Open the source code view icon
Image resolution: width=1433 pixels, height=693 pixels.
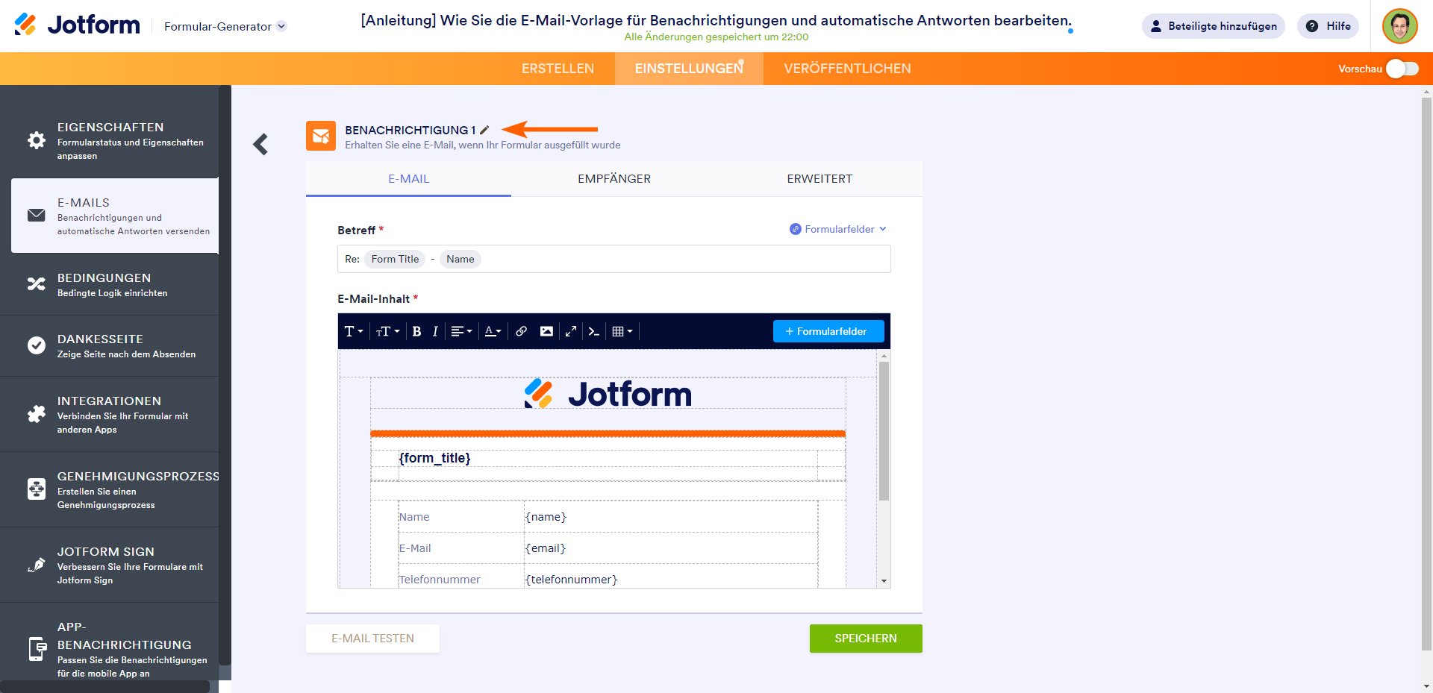coord(594,331)
